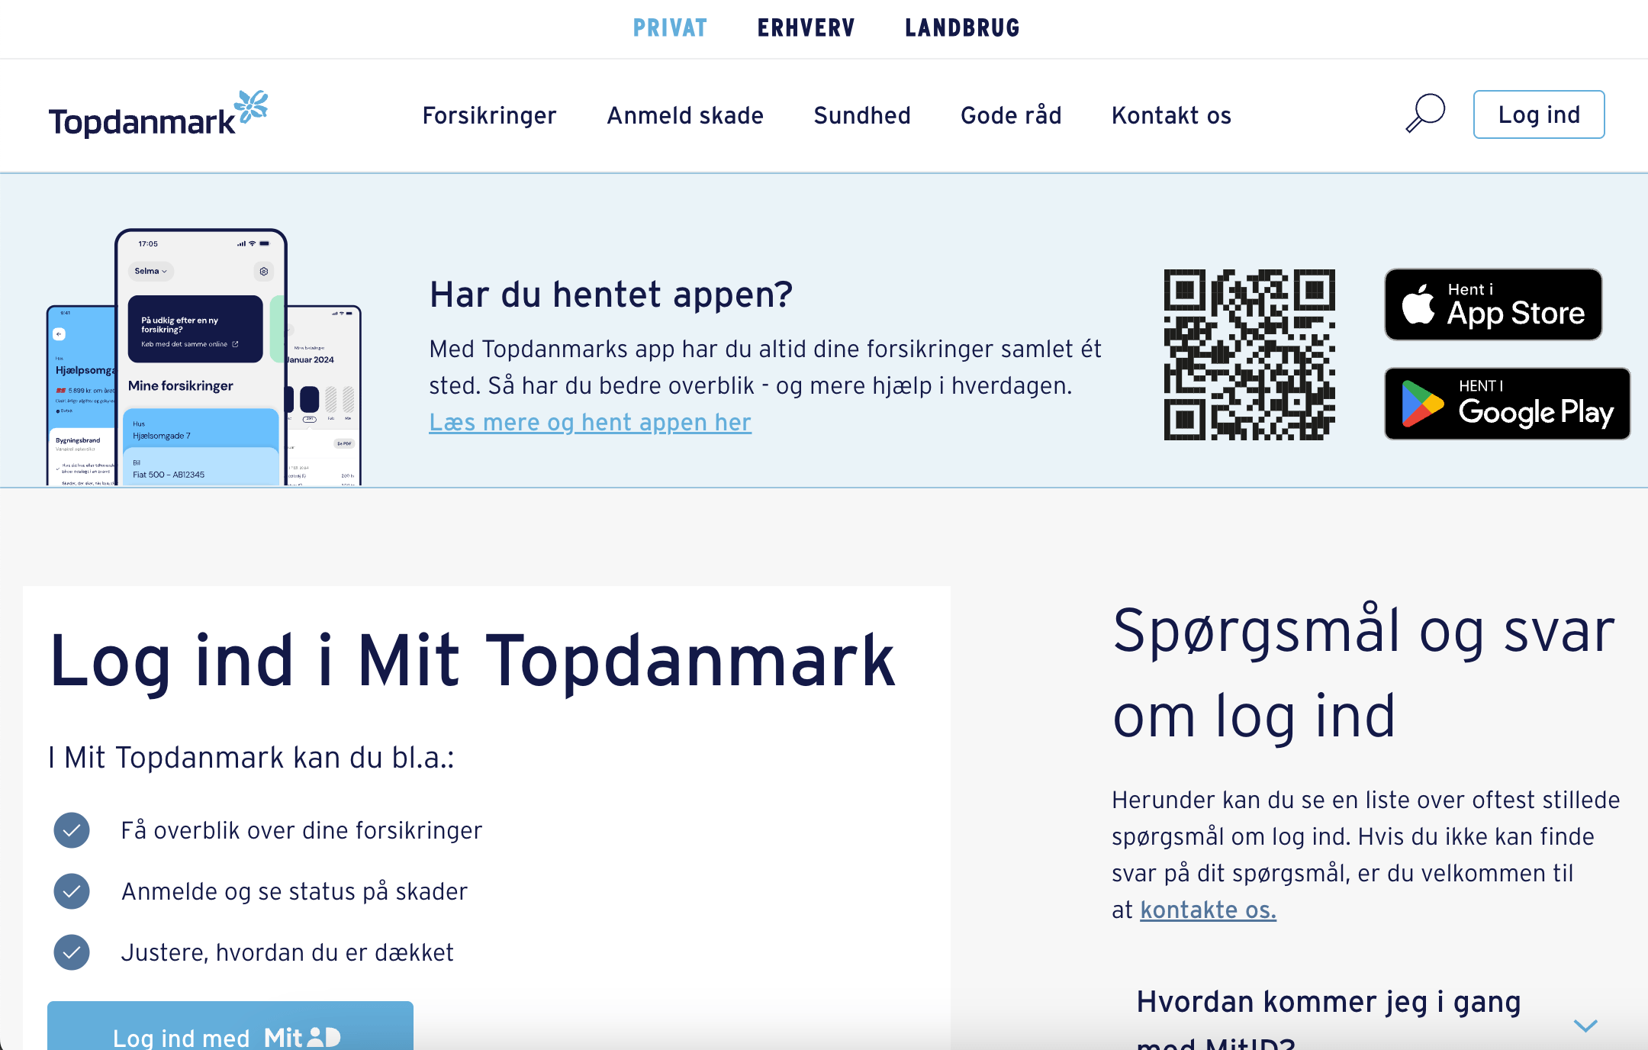Click the phone app mockup image
The image size is (1648, 1050).
click(204, 356)
